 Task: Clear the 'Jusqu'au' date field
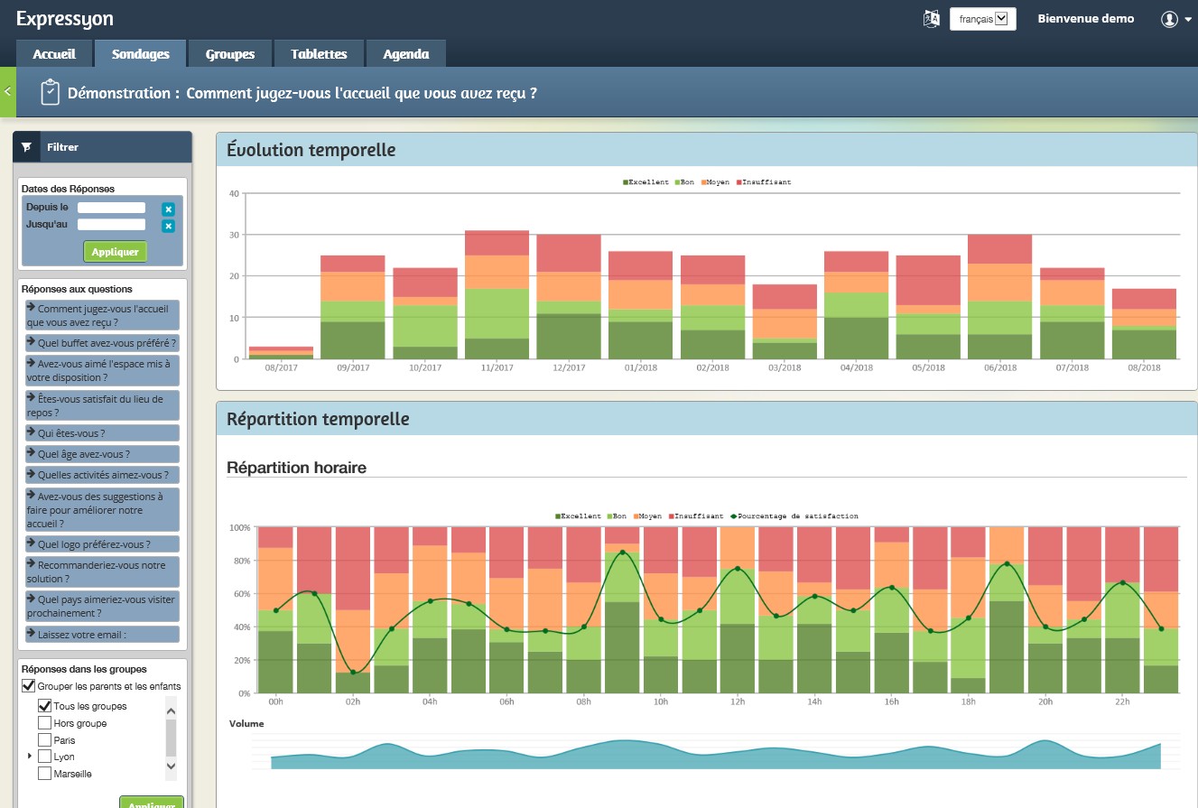coord(168,226)
